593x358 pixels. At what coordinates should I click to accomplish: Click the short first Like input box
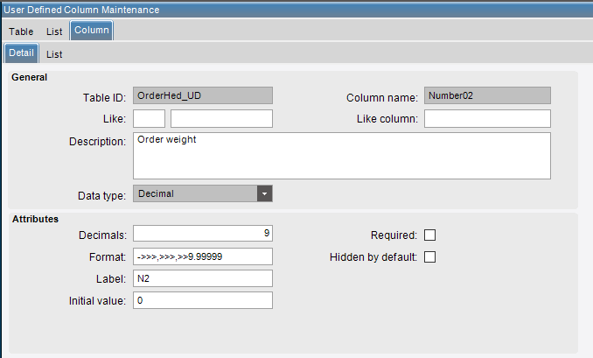(149, 118)
